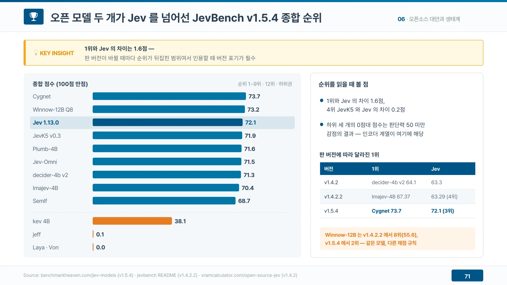This screenshot has height=285, width=507.
Task: Click the v1.4.2 version cell
Action: point(331,182)
